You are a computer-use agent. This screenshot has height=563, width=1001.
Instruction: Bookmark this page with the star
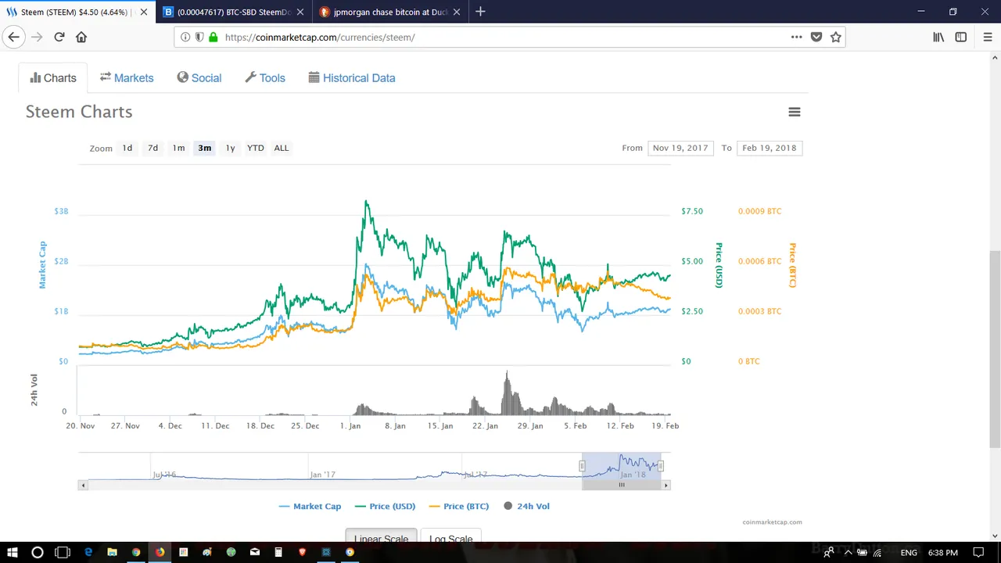coord(836,37)
